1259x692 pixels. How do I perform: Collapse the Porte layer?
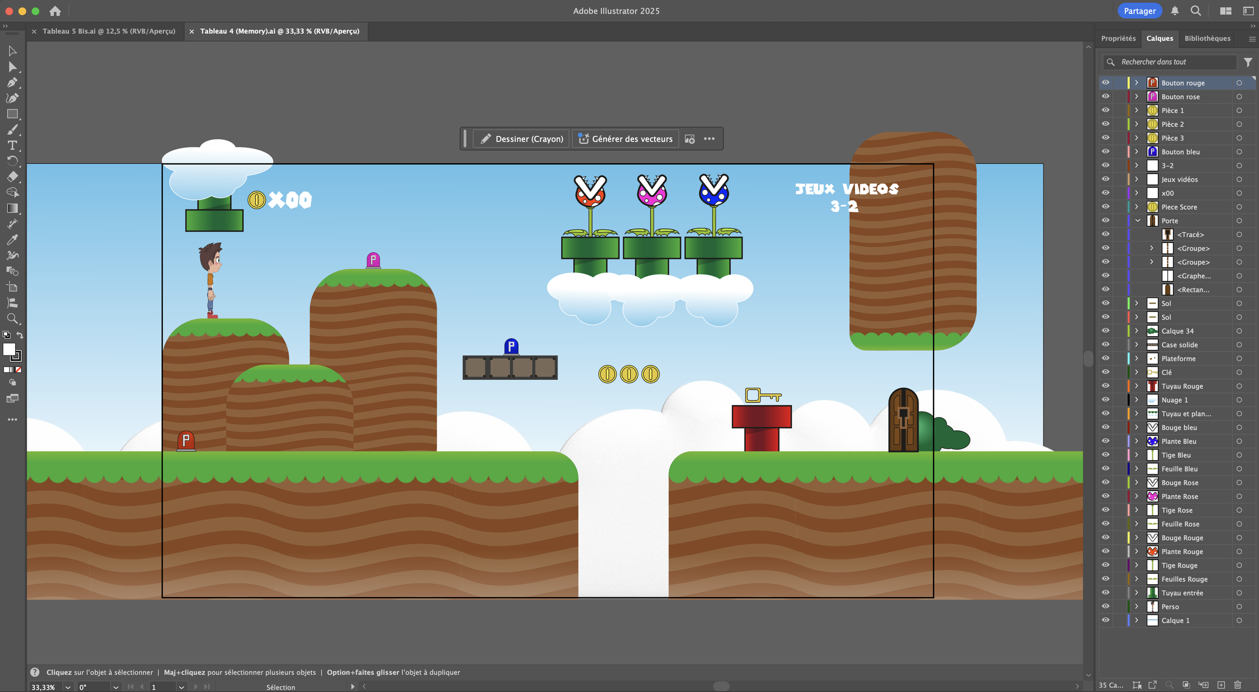(x=1137, y=220)
